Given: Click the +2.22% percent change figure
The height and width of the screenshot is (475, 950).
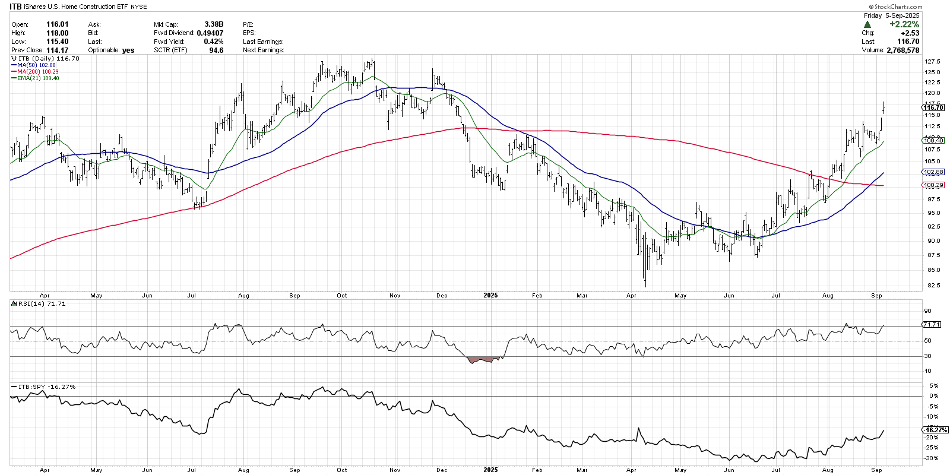Looking at the screenshot, I should coord(904,24).
